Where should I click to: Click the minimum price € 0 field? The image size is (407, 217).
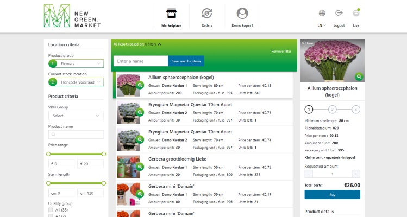coord(61,164)
